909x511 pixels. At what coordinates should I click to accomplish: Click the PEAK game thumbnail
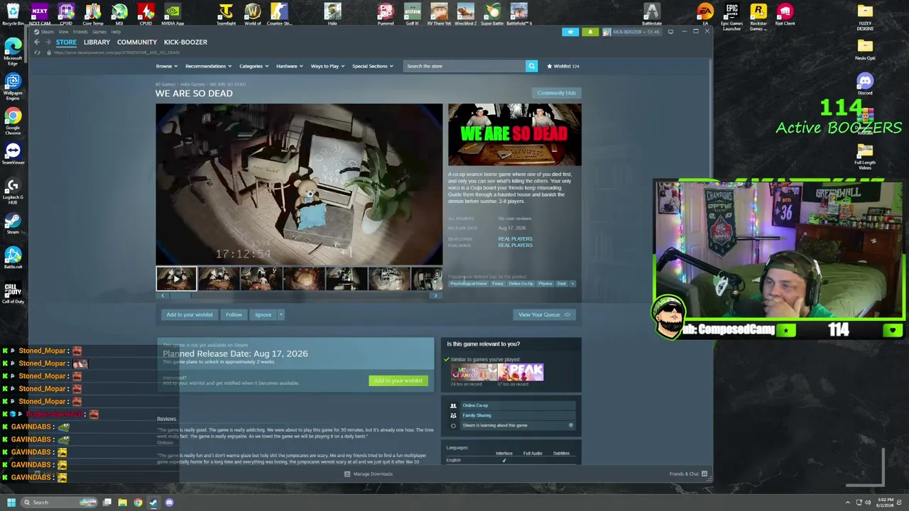(x=521, y=372)
